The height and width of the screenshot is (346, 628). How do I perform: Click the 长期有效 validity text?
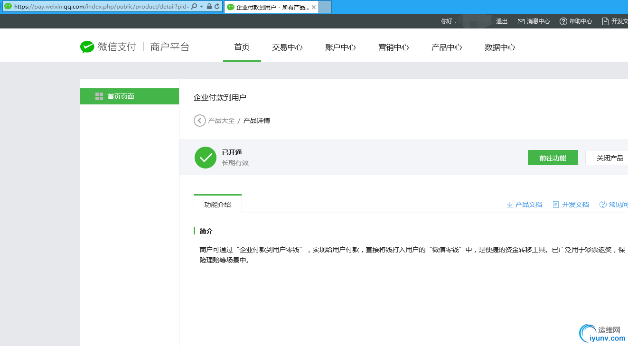point(235,163)
